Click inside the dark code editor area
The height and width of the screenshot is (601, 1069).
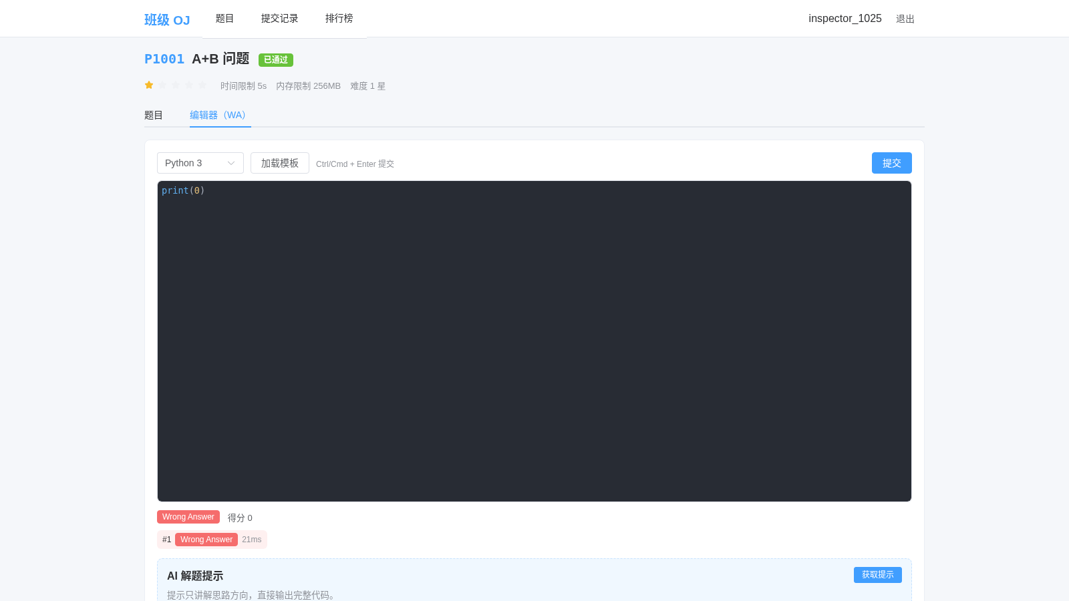[534, 341]
